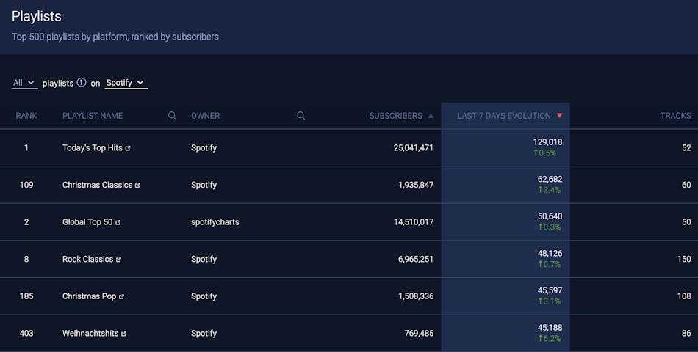Image resolution: width=698 pixels, height=352 pixels.
Task: Open external link icon for Weihnachtshits
Action: pyautogui.click(x=124, y=334)
